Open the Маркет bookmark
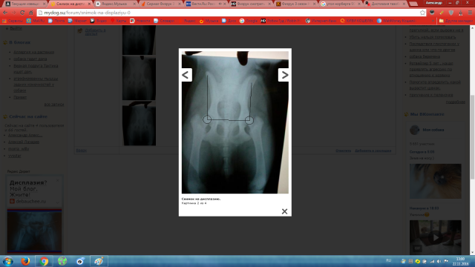This screenshot has height=267, width=475. [77, 21]
